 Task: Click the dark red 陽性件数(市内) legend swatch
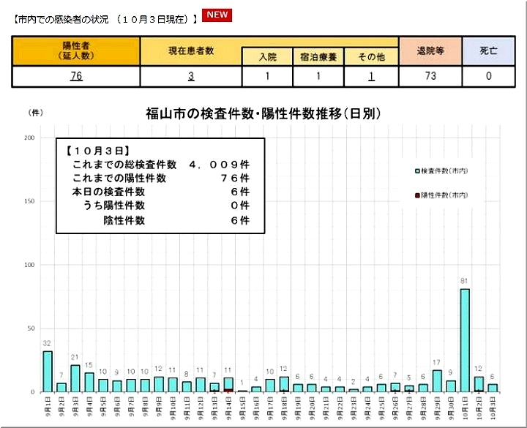pyautogui.click(x=416, y=195)
